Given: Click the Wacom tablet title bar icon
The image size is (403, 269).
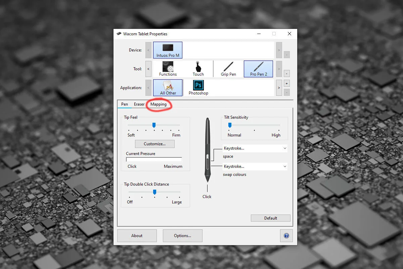Looking at the screenshot, I should pyautogui.click(x=119, y=34).
